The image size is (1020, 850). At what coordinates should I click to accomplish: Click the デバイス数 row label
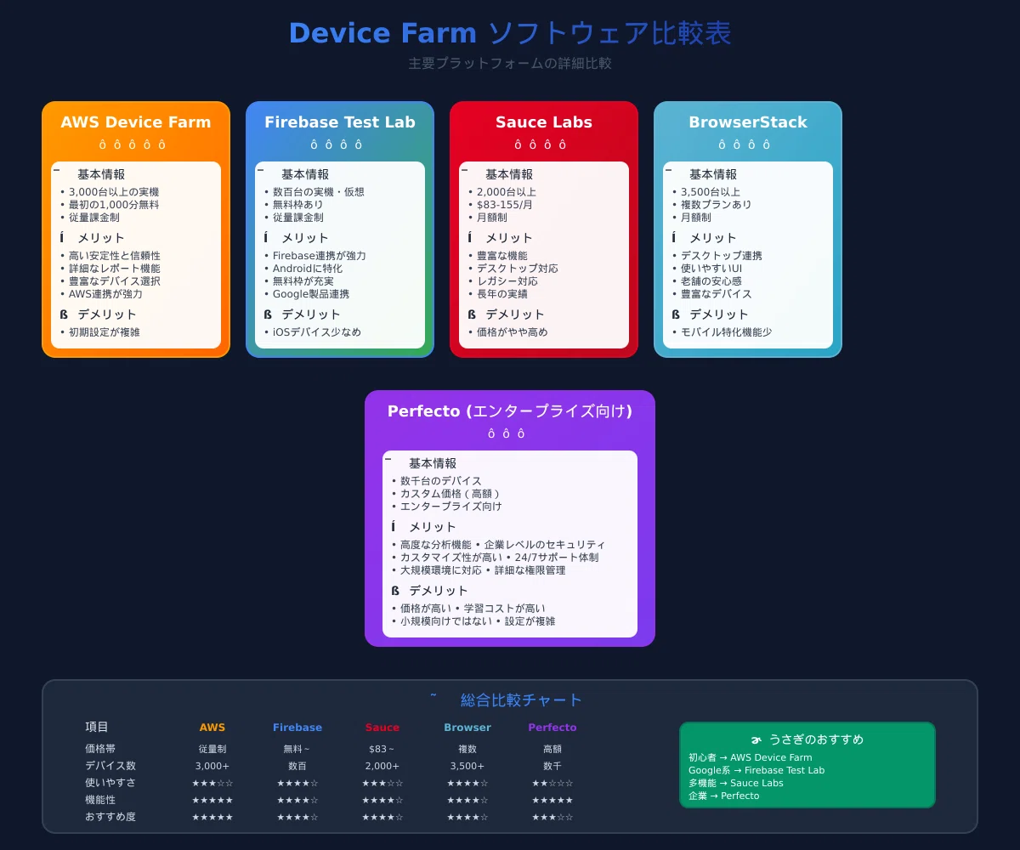click(110, 766)
